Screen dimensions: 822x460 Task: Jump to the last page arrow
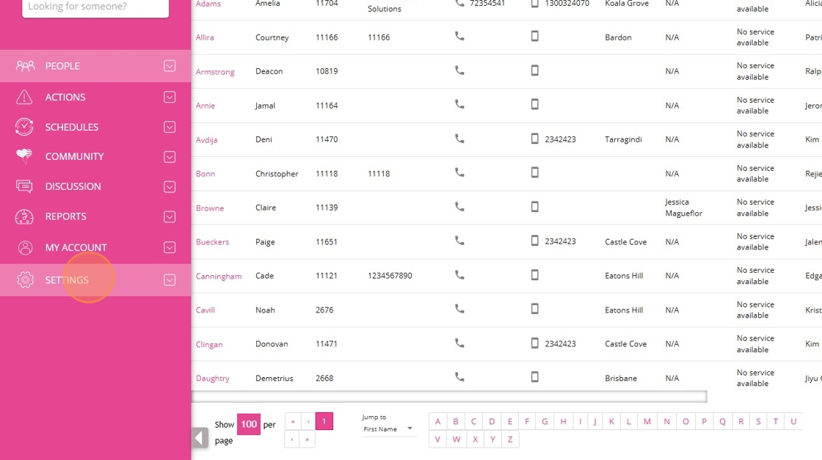(308, 439)
